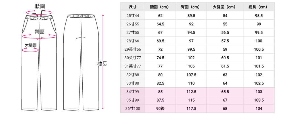Image resolution: width=284 pixels, height=115 pixels.
Task: Click the 尺寸 column header
Action: click(133, 7)
